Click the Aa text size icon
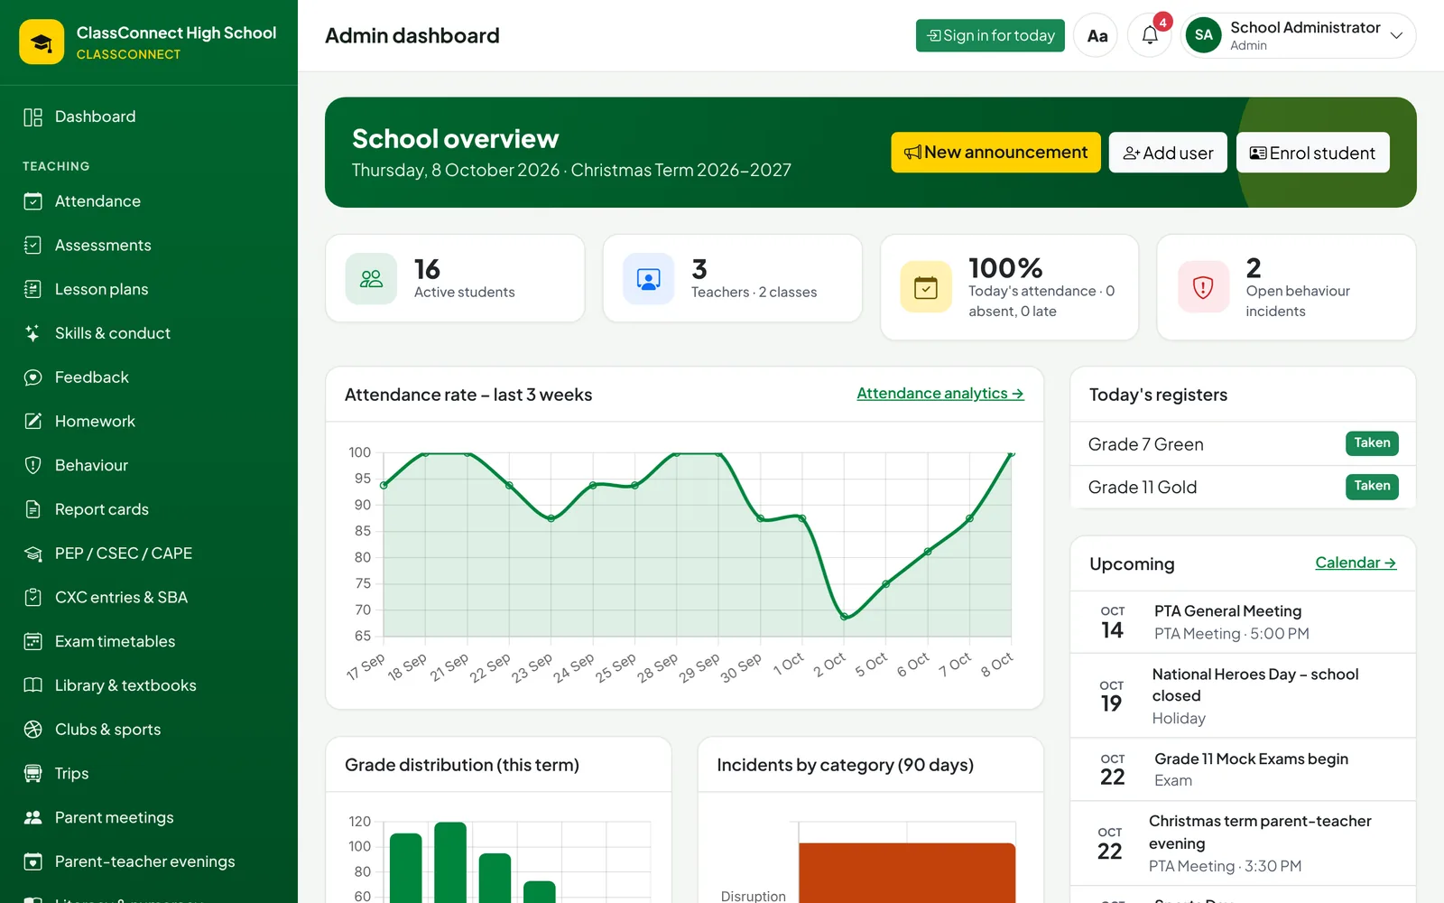This screenshot has height=903, width=1444. pos(1097,35)
